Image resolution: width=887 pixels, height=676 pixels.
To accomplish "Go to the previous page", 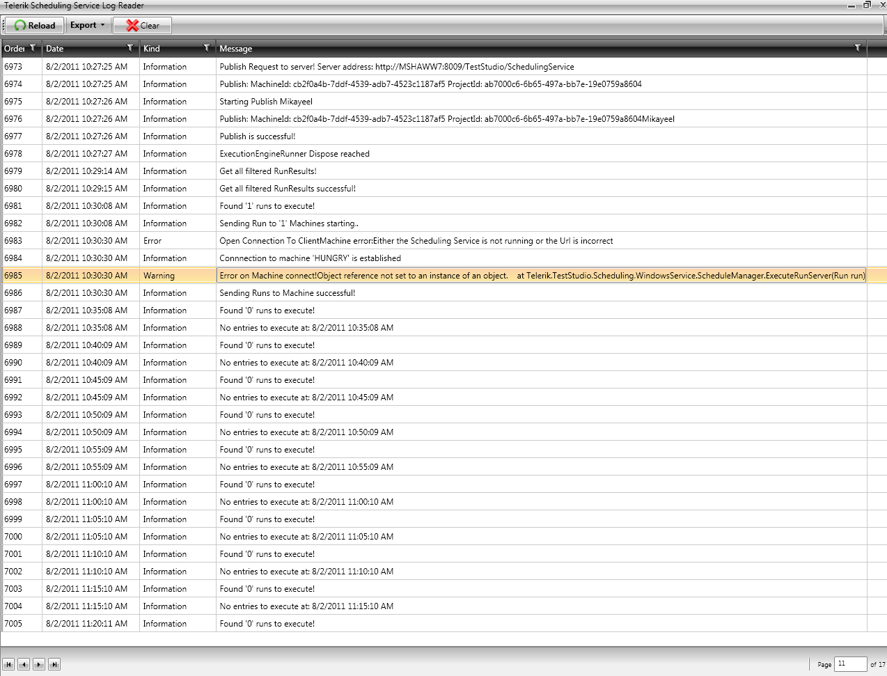I will click(x=24, y=664).
